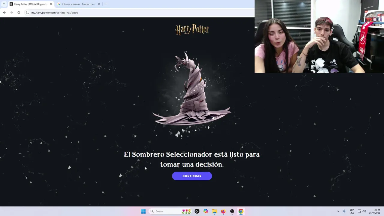384x216 pixels.
Task: Open the Windows Start menu
Action: (x=143, y=211)
